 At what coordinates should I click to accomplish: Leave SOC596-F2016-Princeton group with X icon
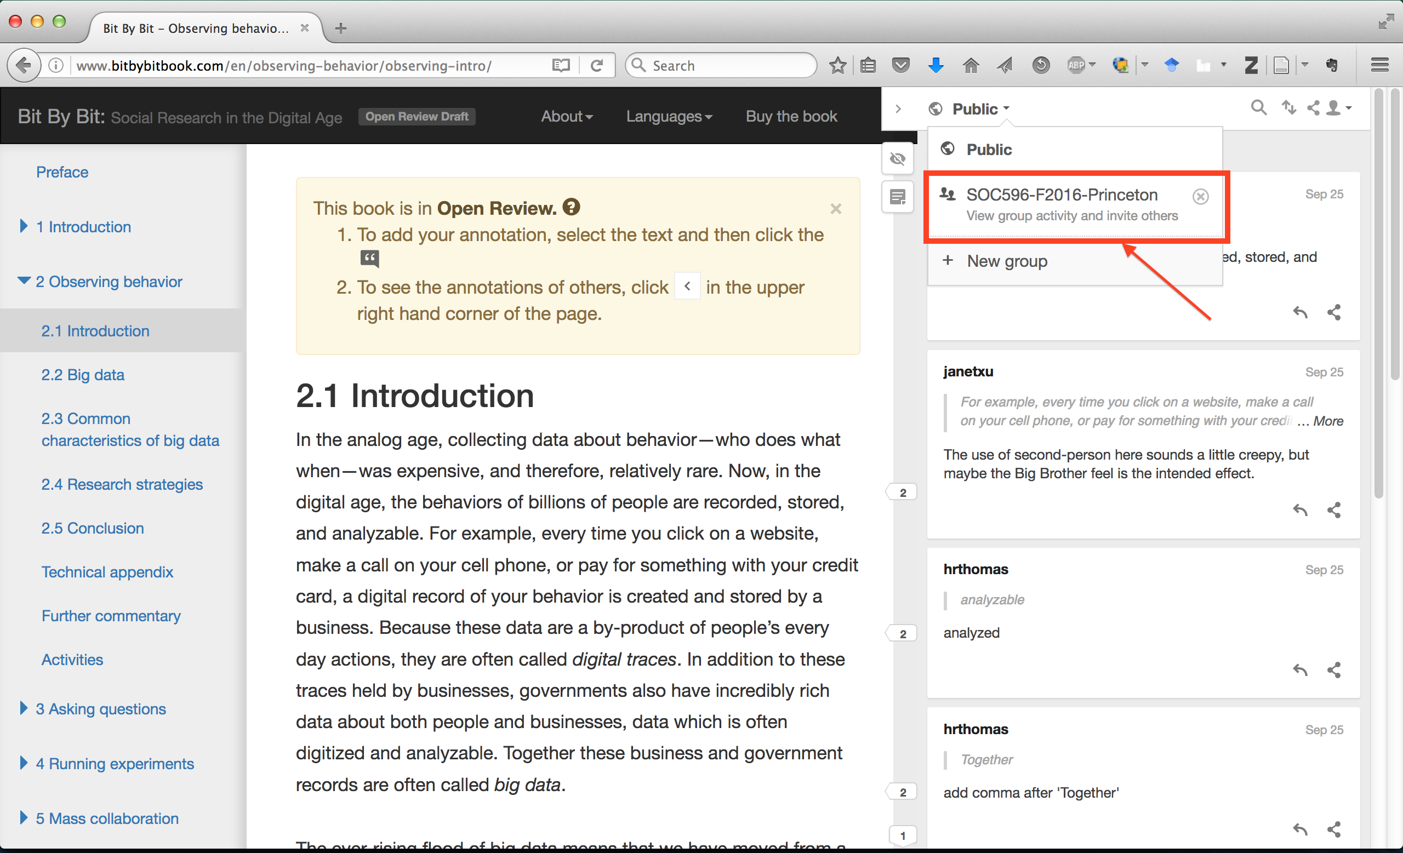click(x=1200, y=196)
